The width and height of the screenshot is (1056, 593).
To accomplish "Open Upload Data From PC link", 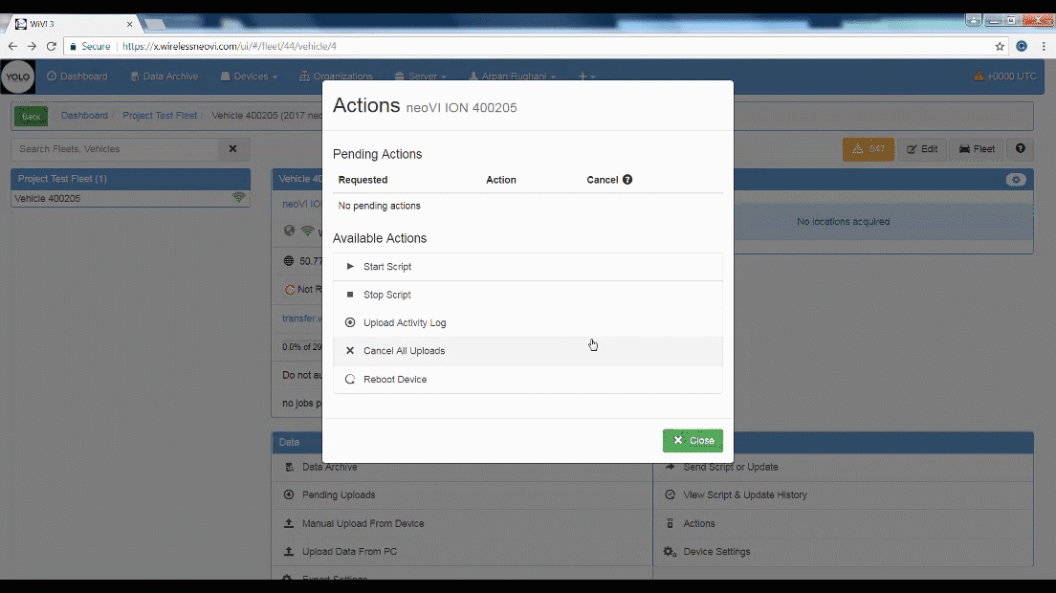I will 349,551.
